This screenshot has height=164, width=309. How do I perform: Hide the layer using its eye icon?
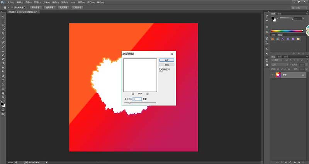point(273,75)
